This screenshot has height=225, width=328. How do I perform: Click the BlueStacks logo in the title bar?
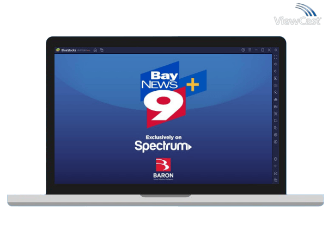[58, 50]
